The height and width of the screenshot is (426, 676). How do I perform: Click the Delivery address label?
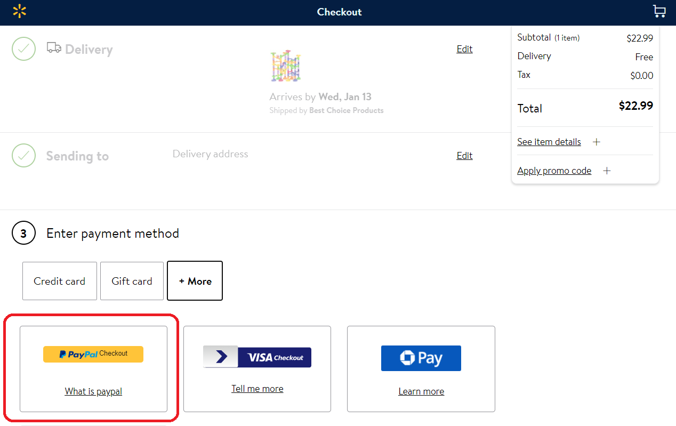(211, 154)
